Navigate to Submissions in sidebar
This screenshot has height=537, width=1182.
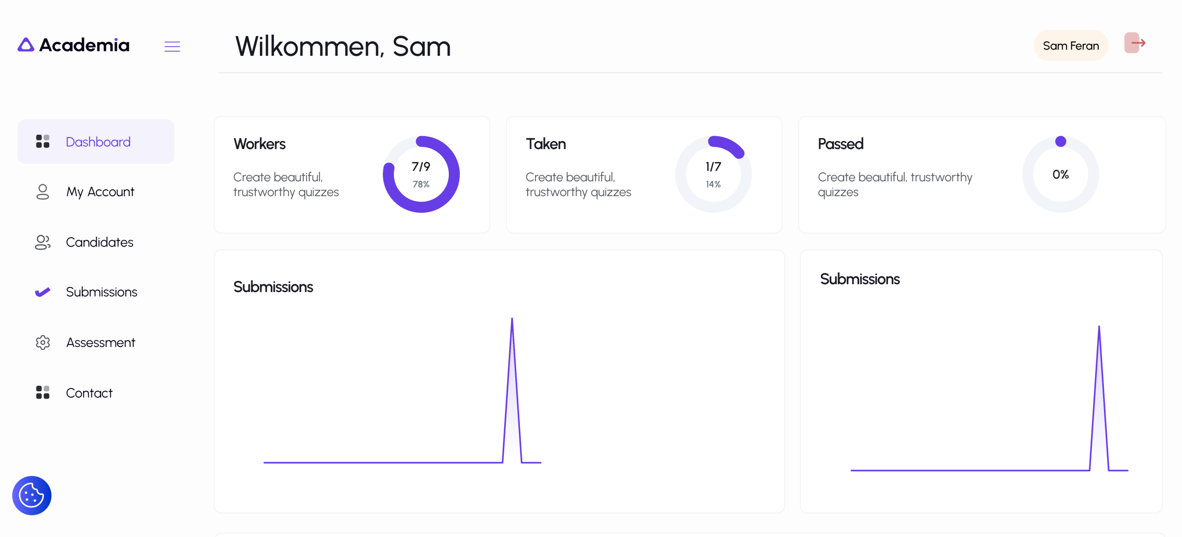[102, 292]
